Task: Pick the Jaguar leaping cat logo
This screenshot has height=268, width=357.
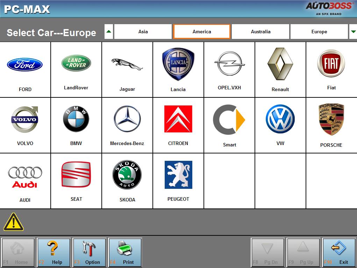Action: [x=127, y=64]
